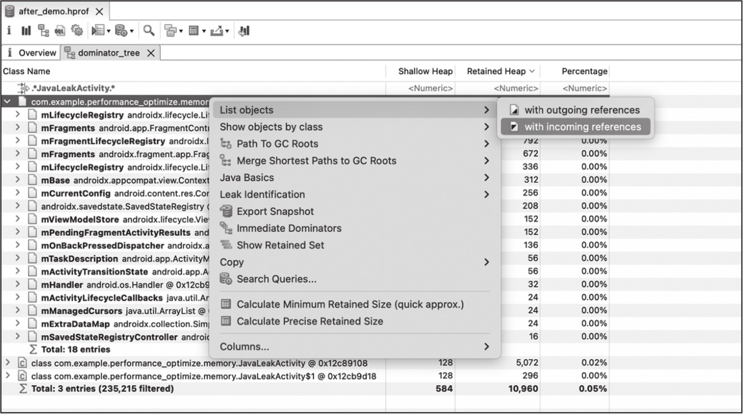This screenshot has height=414, width=743.
Task: Click the Percentage <Numeric> filter cell
Action: coord(585,88)
